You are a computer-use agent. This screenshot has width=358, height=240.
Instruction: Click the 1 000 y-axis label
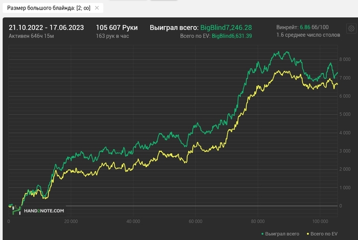click(345, 187)
